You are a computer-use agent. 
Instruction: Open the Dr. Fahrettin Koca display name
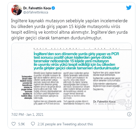37,8
